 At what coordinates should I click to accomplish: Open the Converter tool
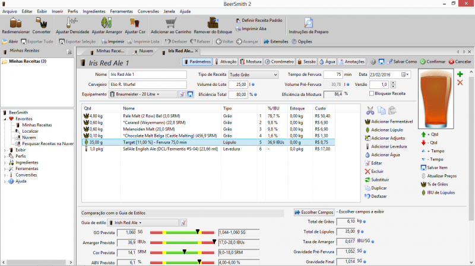(x=42, y=25)
